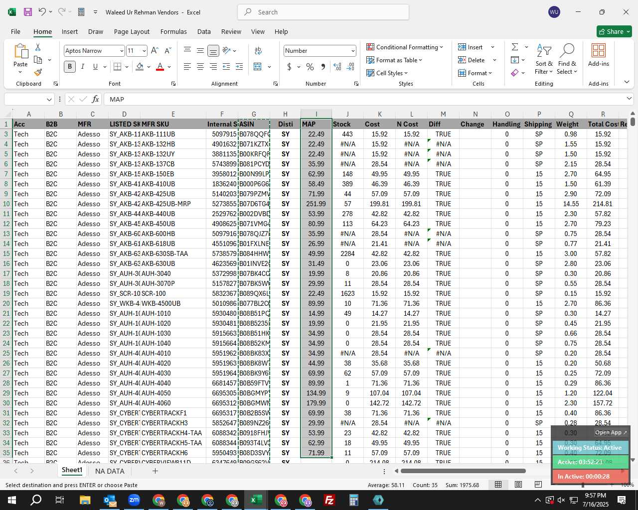Click Open App in overlay widget
The width and height of the screenshot is (638, 510).
pos(611,432)
